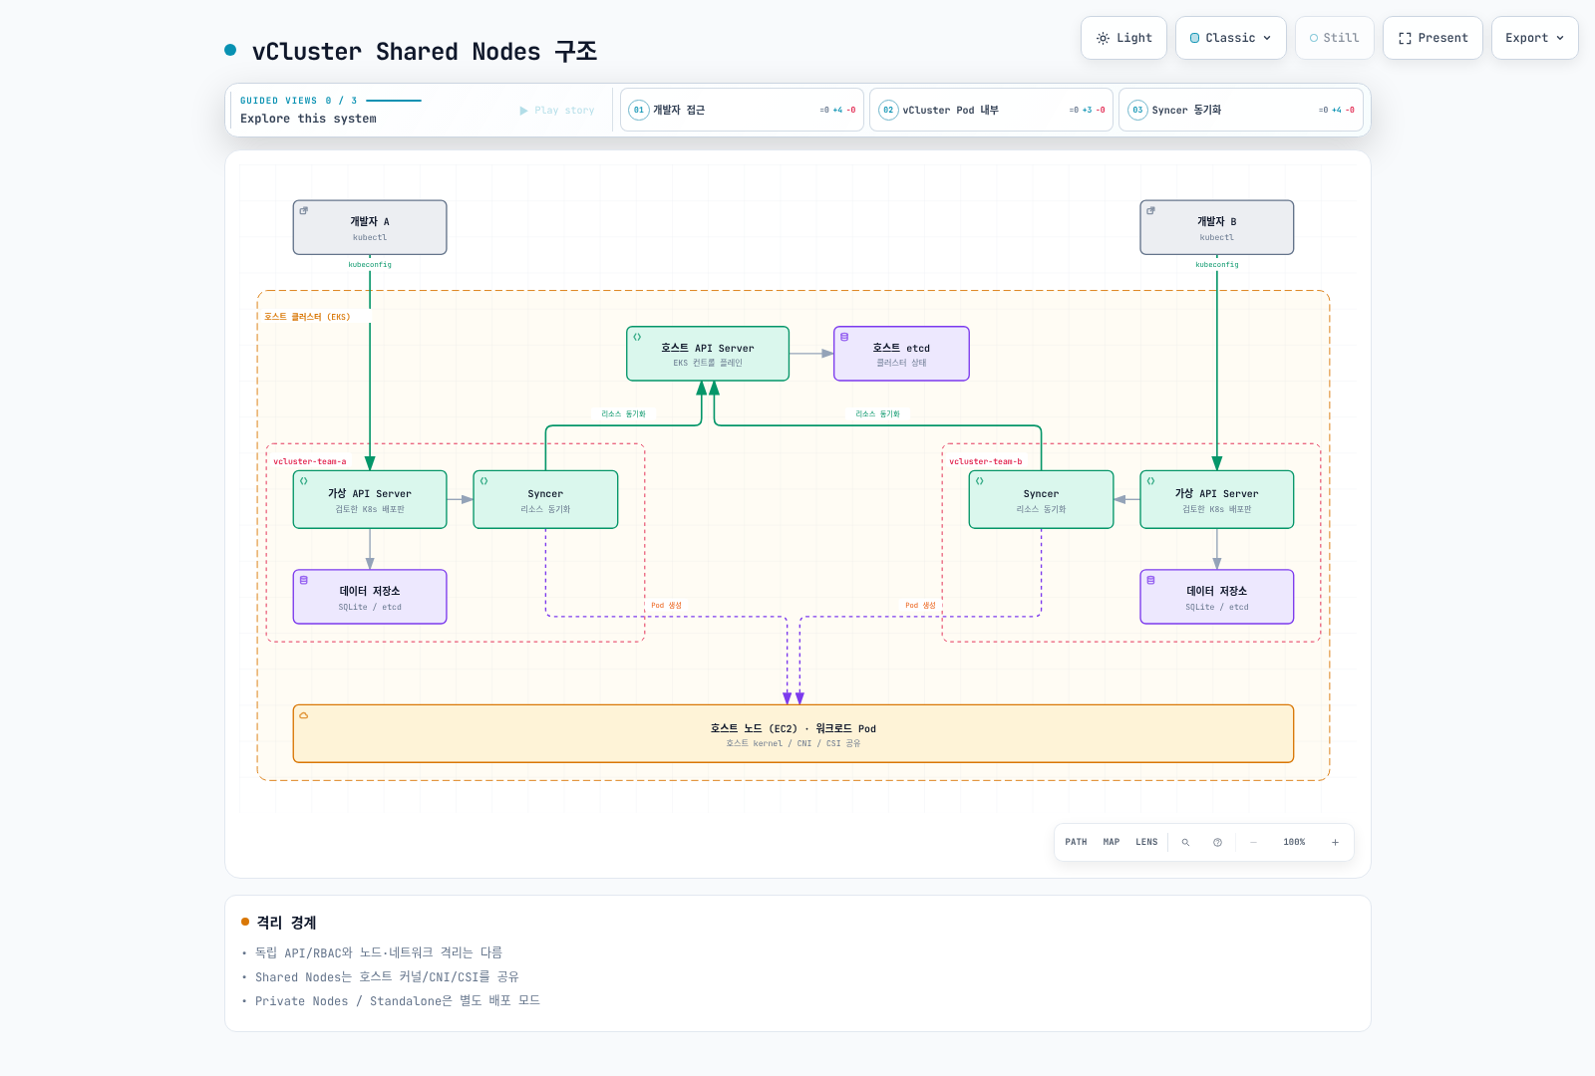Click external icon on 개발자 B node
This screenshot has width=1595, height=1076.
click(1151, 210)
